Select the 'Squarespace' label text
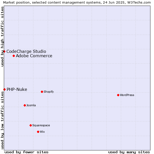The width and height of the screenshot is (154, 154). coord(41,126)
